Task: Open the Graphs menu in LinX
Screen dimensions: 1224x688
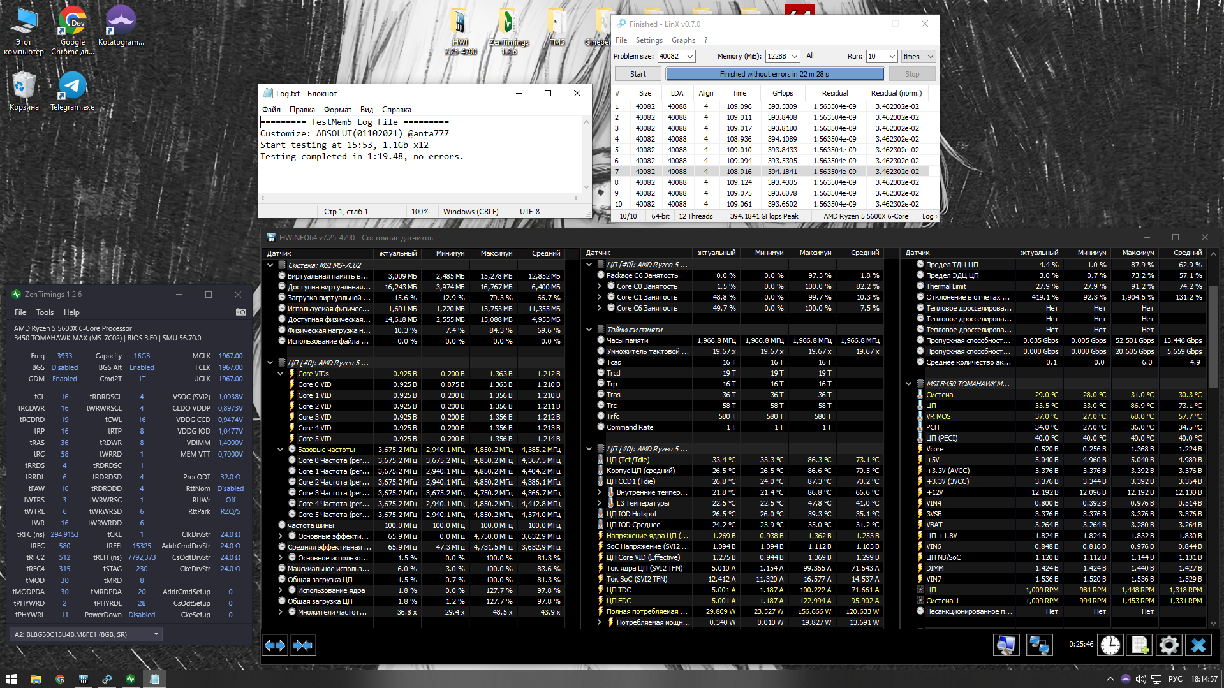Action: (683, 40)
